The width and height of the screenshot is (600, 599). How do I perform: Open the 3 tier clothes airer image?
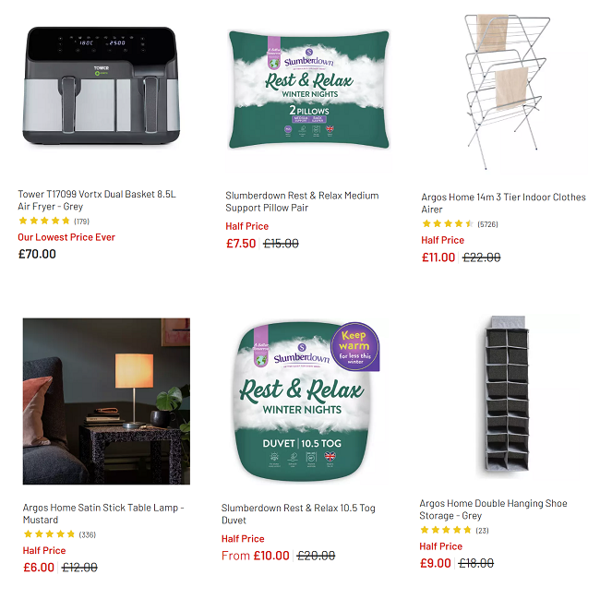[506, 91]
